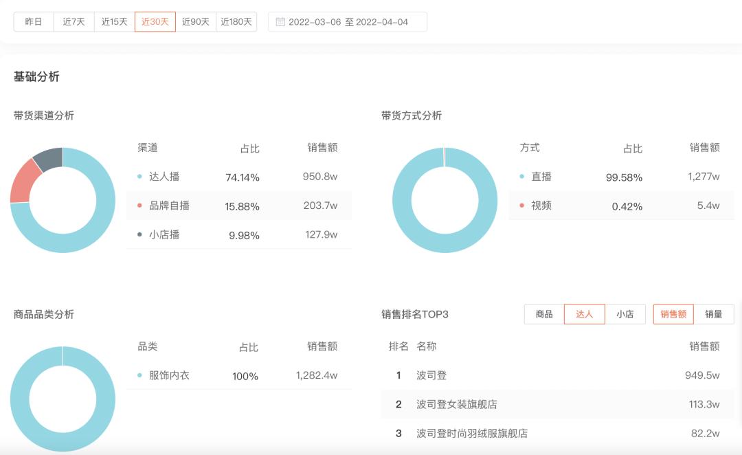This screenshot has height=455, width=742.
Task: Select the 近15天 date range
Action: 114,21
